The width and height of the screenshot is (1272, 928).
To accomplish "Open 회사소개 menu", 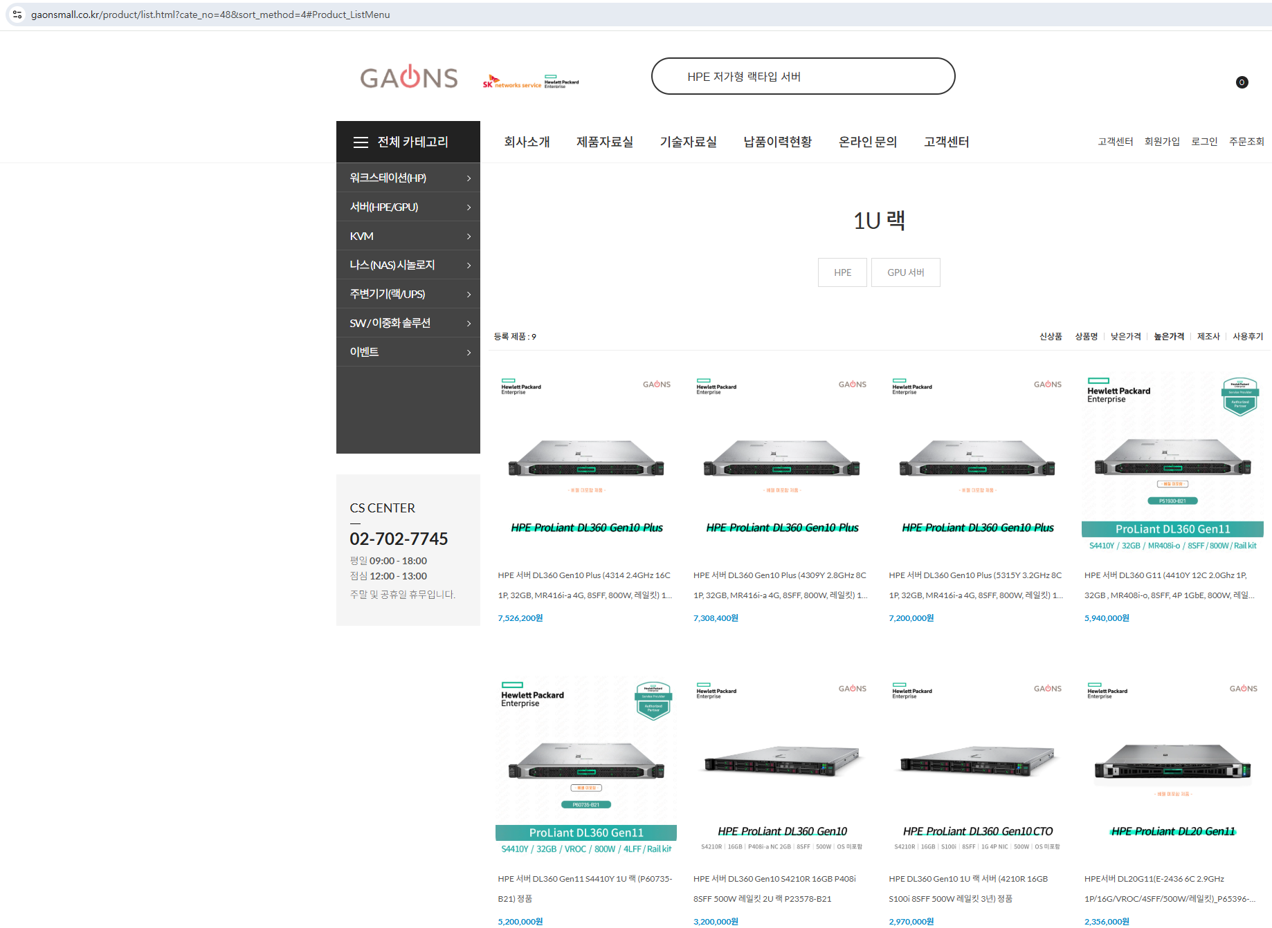I will pyautogui.click(x=527, y=142).
